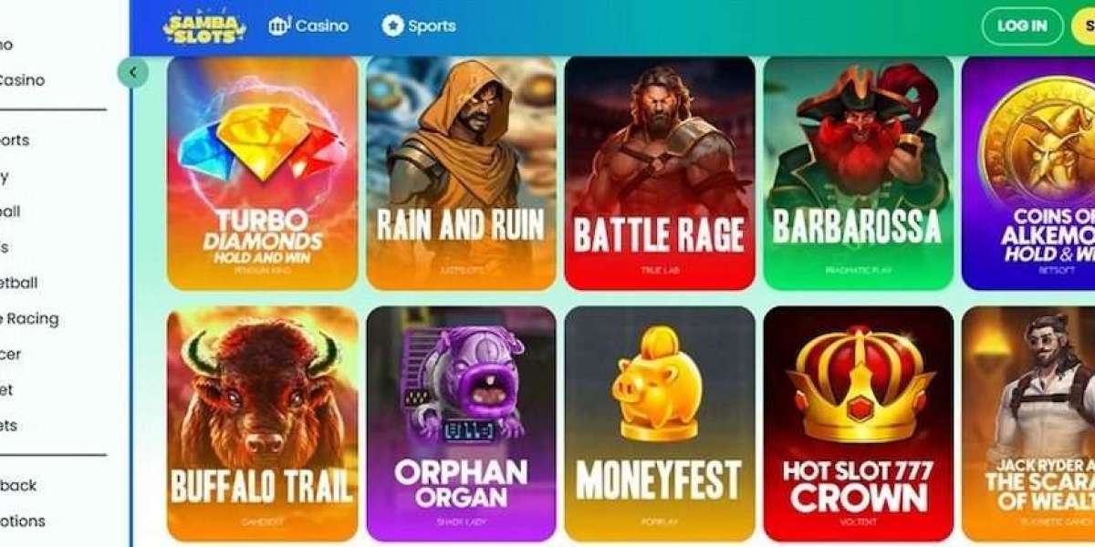Open Hot Slot 777 Crown game
The height and width of the screenshot is (547, 1095).
(859, 424)
